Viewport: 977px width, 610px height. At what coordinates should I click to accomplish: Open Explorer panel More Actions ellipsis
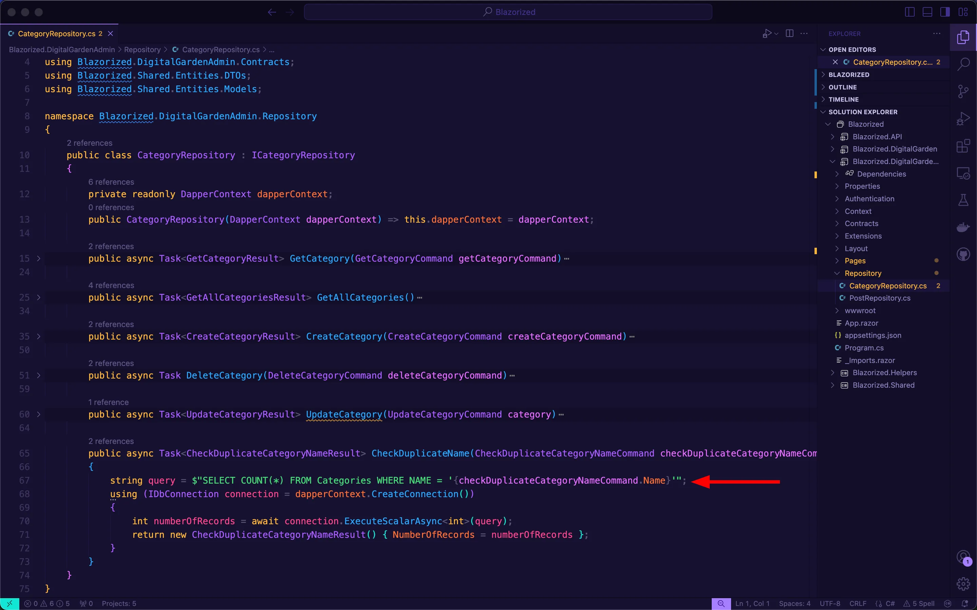[937, 34]
